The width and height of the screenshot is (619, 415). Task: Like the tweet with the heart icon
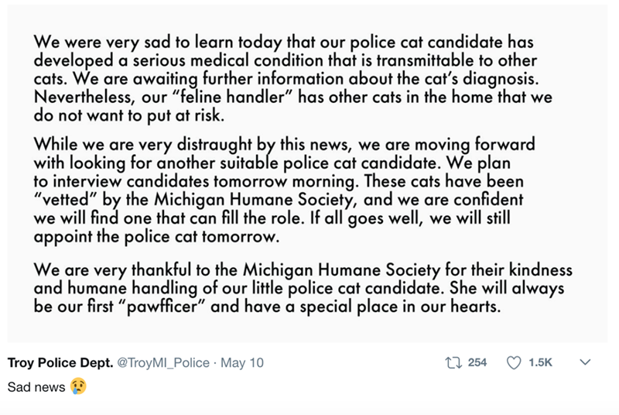click(514, 362)
